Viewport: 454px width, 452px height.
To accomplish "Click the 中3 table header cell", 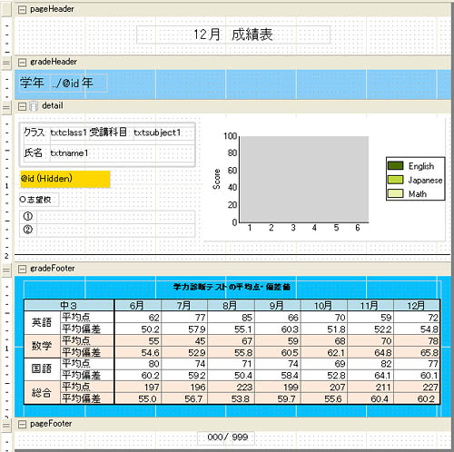I will pyautogui.click(x=69, y=306).
